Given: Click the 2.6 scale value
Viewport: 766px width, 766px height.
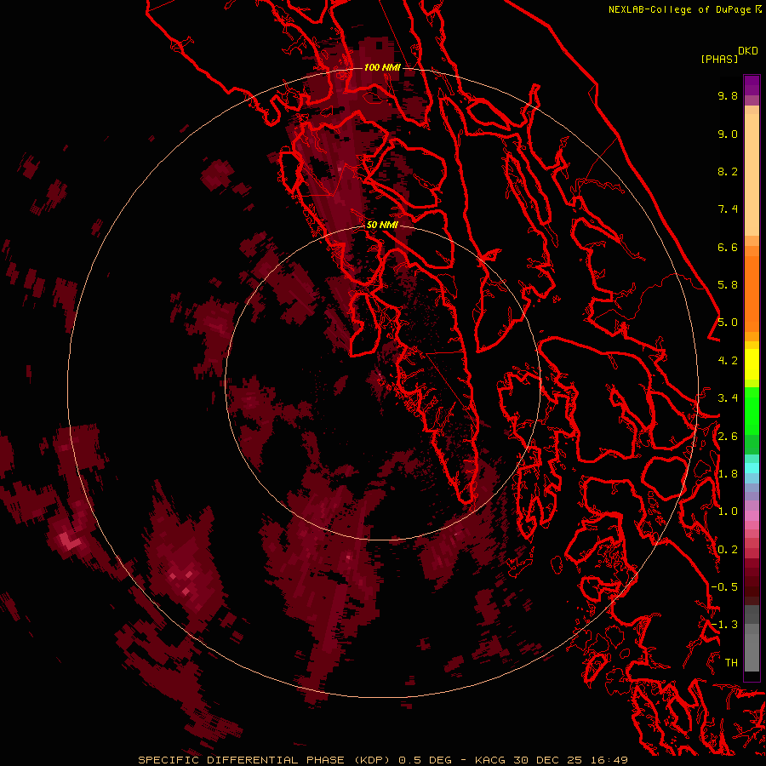Looking at the screenshot, I should 728,437.
